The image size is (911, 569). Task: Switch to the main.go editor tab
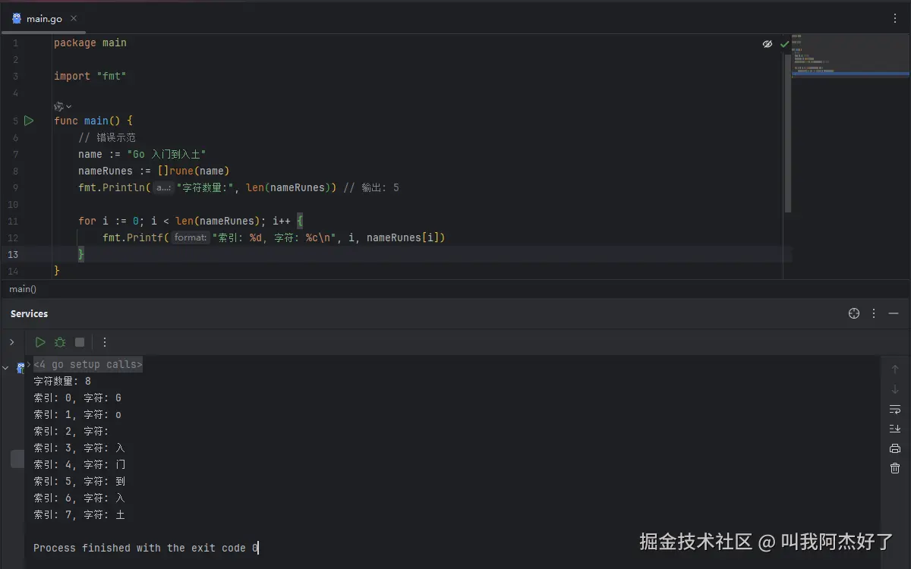pos(43,19)
